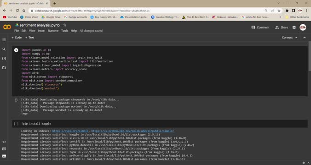Open code snippets icon in sidebar
This screenshot has width=311, height=165.
click(4, 142)
